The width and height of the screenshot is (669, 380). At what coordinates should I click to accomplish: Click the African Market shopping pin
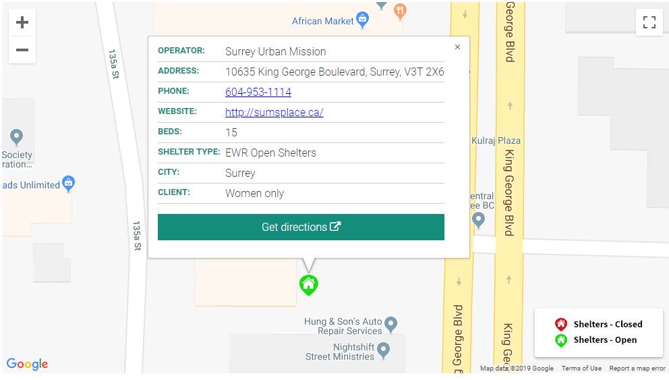coord(362,20)
